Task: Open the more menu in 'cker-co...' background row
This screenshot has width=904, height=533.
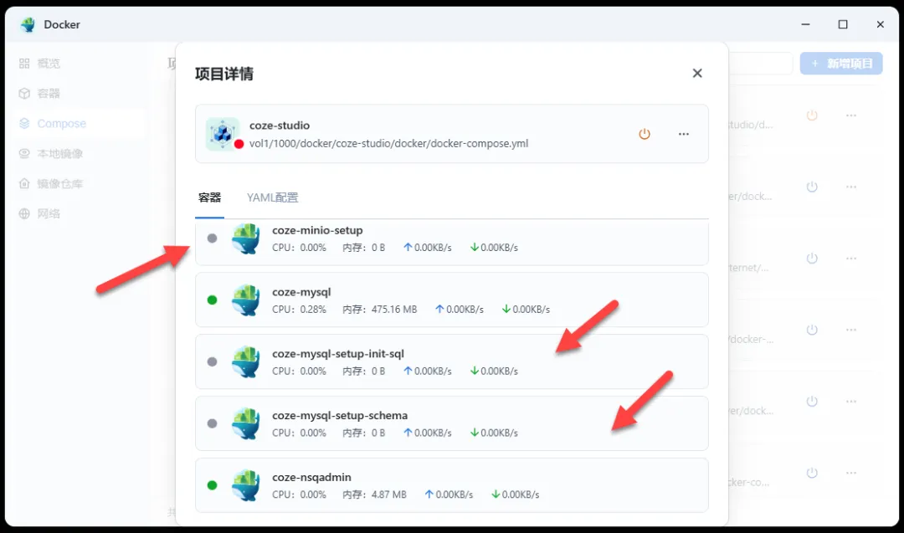Action: click(x=851, y=473)
